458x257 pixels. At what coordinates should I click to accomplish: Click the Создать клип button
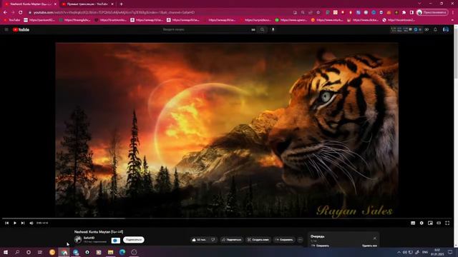(x=258, y=240)
